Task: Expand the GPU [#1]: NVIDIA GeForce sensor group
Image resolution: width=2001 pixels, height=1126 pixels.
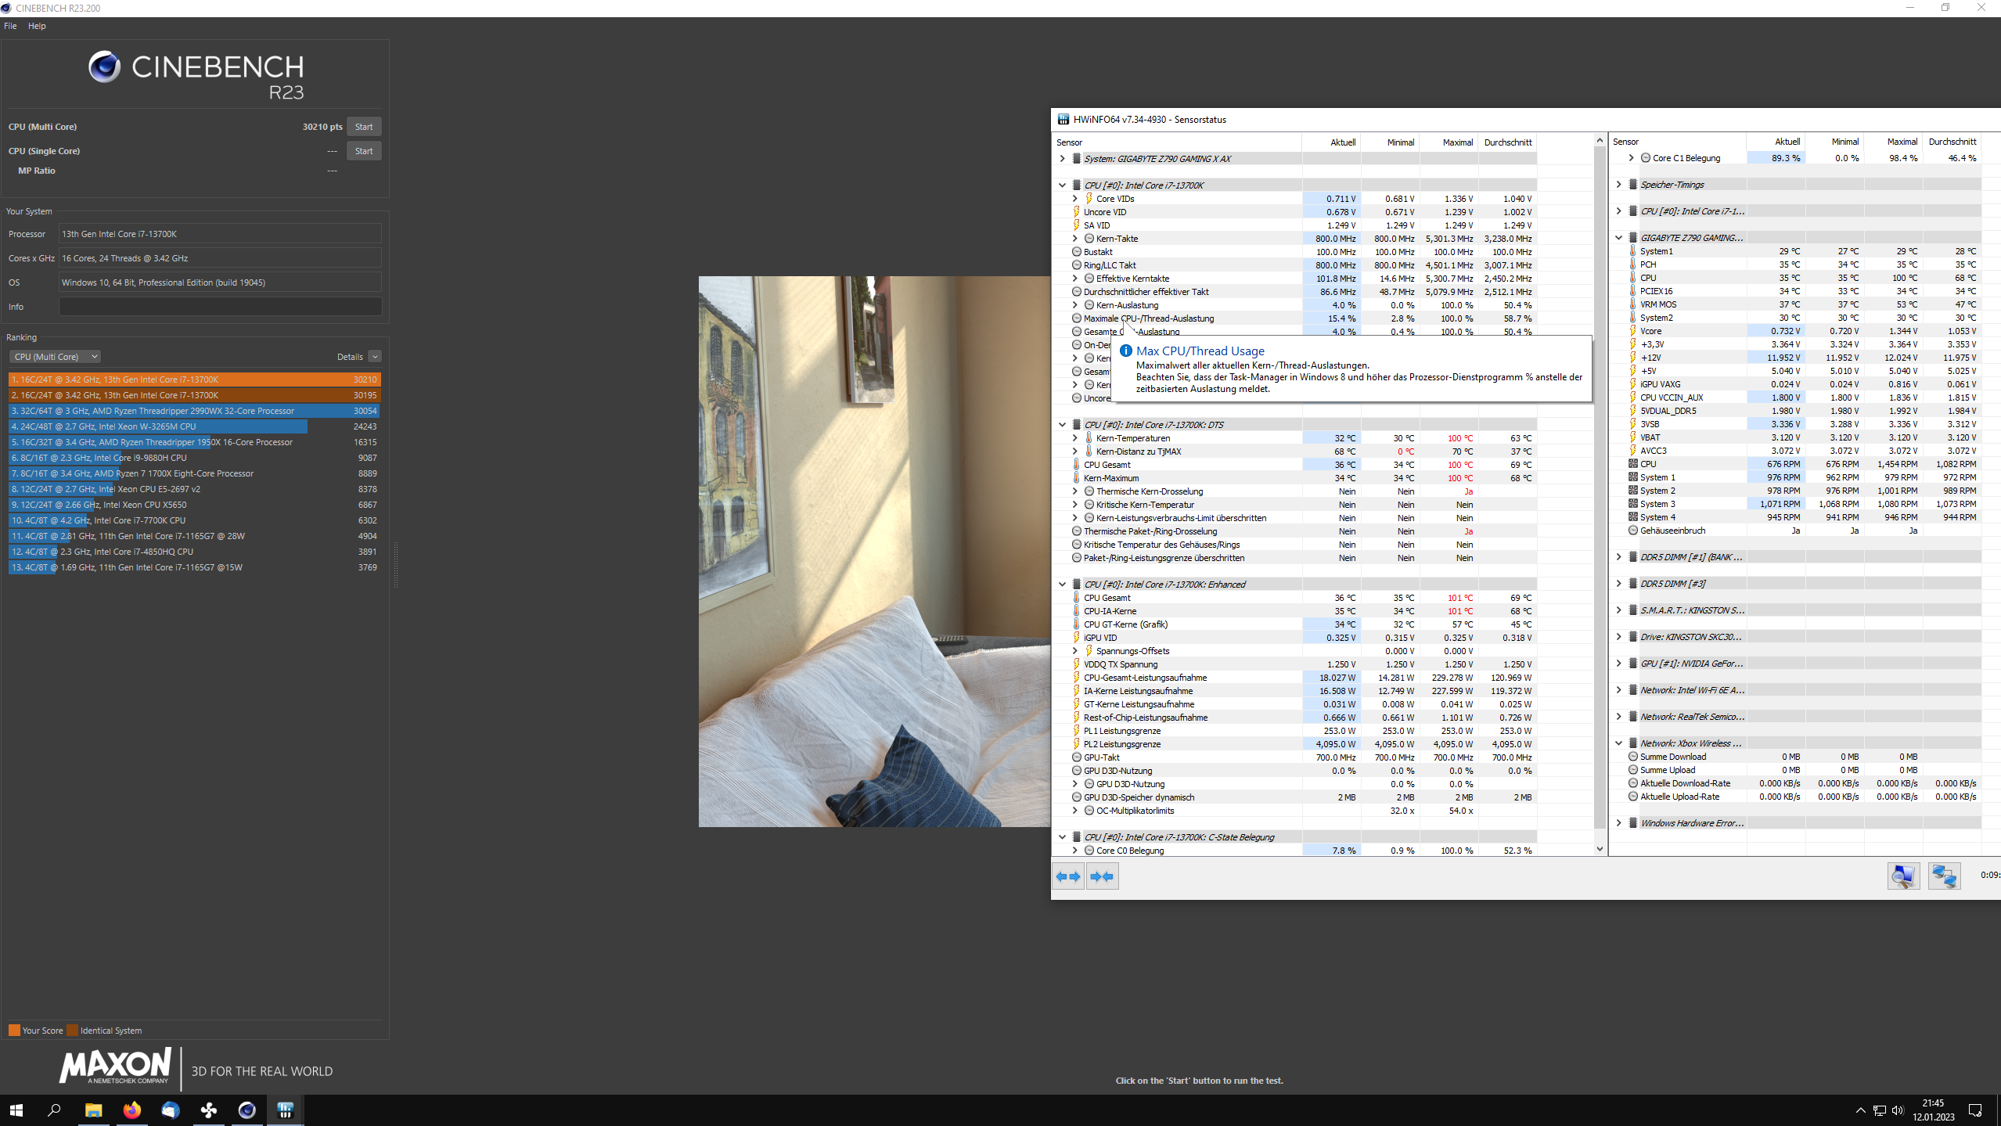Action: tap(1618, 663)
